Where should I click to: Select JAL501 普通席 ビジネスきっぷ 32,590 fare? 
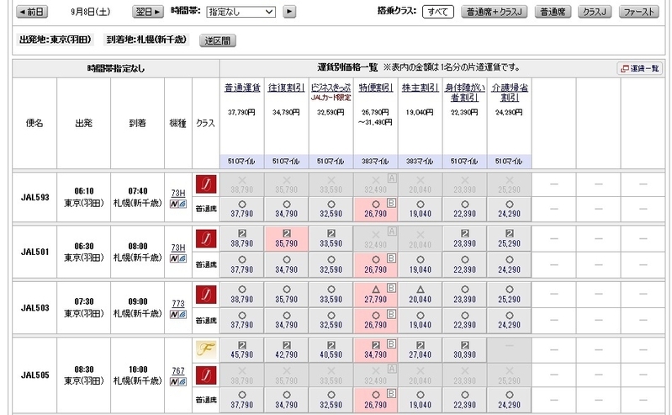coord(331,264)
